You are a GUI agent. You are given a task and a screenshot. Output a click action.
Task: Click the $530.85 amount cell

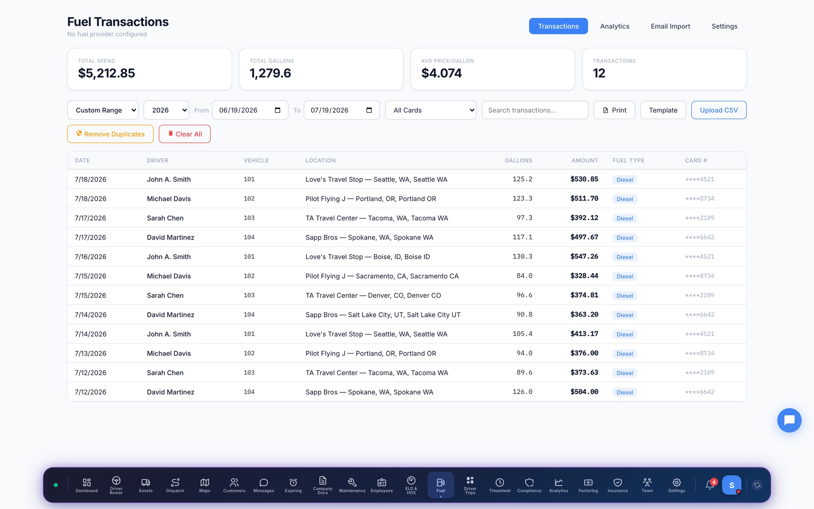(584, 179)
